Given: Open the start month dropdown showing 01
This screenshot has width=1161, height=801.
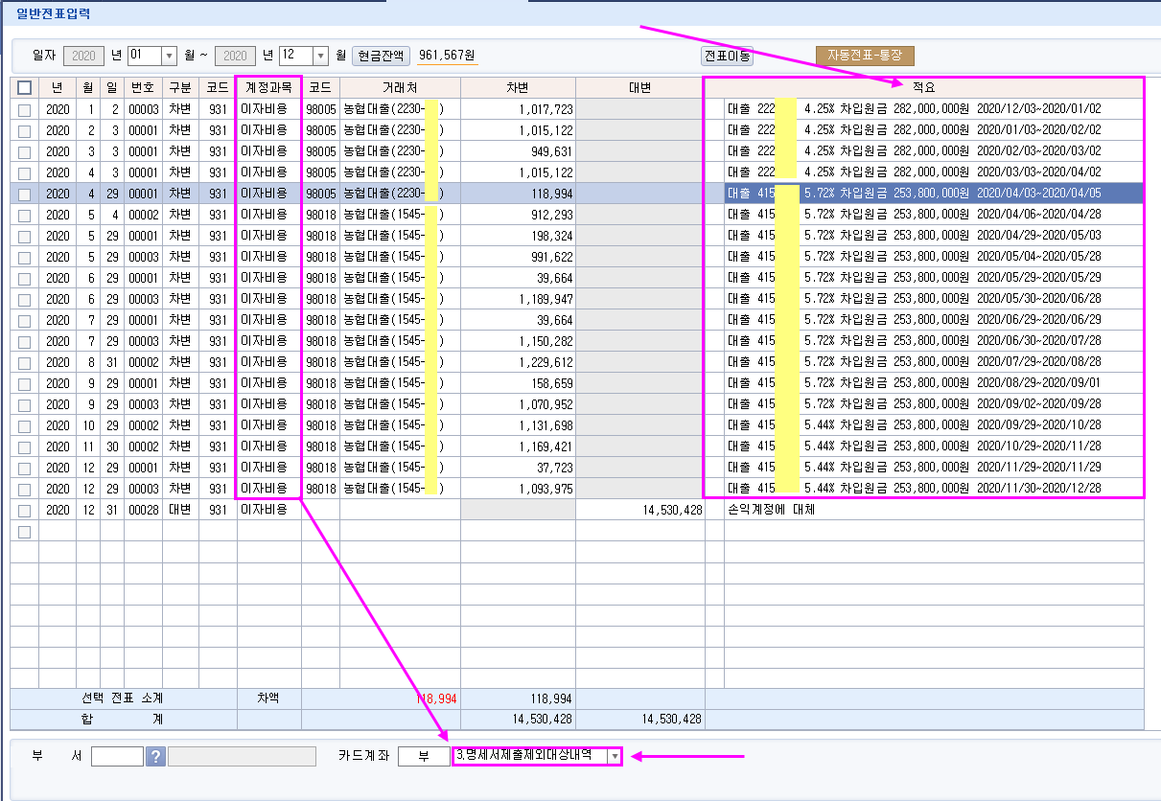Looking at the screenshot, I should click(x=170, y=56).
